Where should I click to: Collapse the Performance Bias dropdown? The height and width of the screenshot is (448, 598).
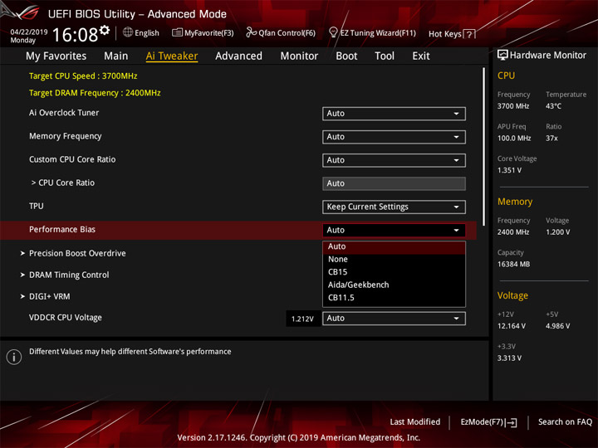coord(394,230)
